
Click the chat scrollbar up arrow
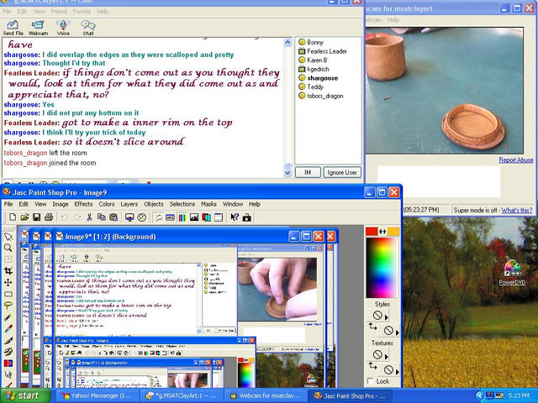click(287, 43)
